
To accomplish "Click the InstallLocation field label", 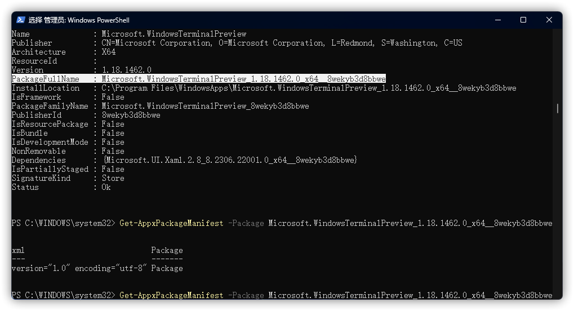I will coord(46,88).
